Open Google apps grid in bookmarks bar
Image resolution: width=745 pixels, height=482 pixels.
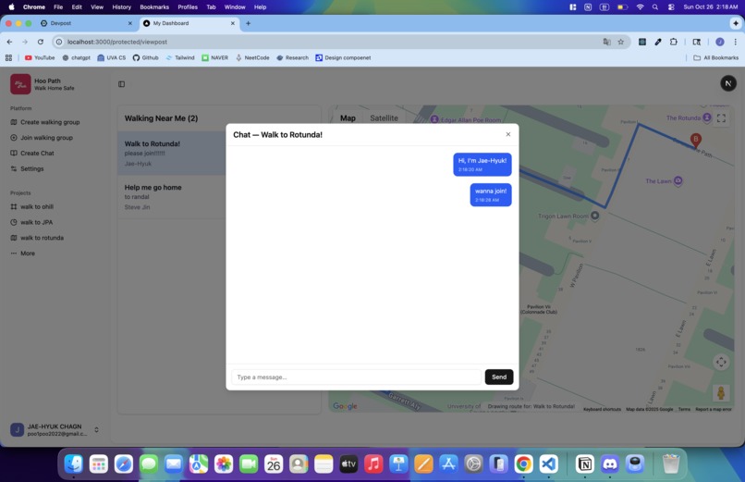(8, 57)
